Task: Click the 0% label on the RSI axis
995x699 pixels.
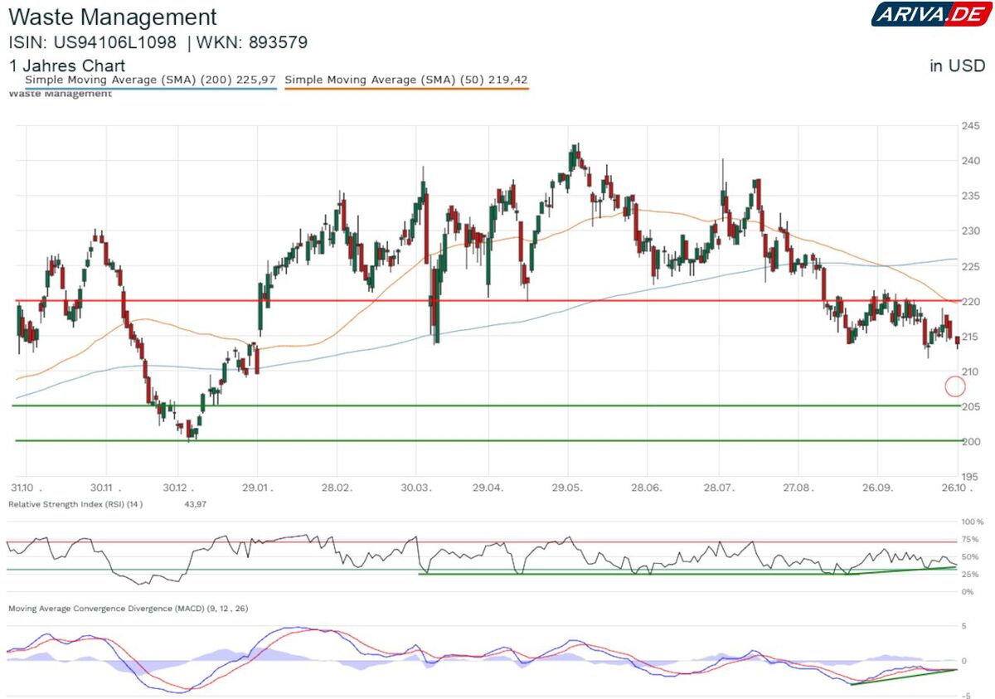Action: click(968, 592)
